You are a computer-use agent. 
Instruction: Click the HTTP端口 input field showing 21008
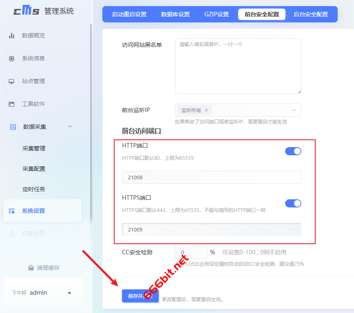pos(211,177)
